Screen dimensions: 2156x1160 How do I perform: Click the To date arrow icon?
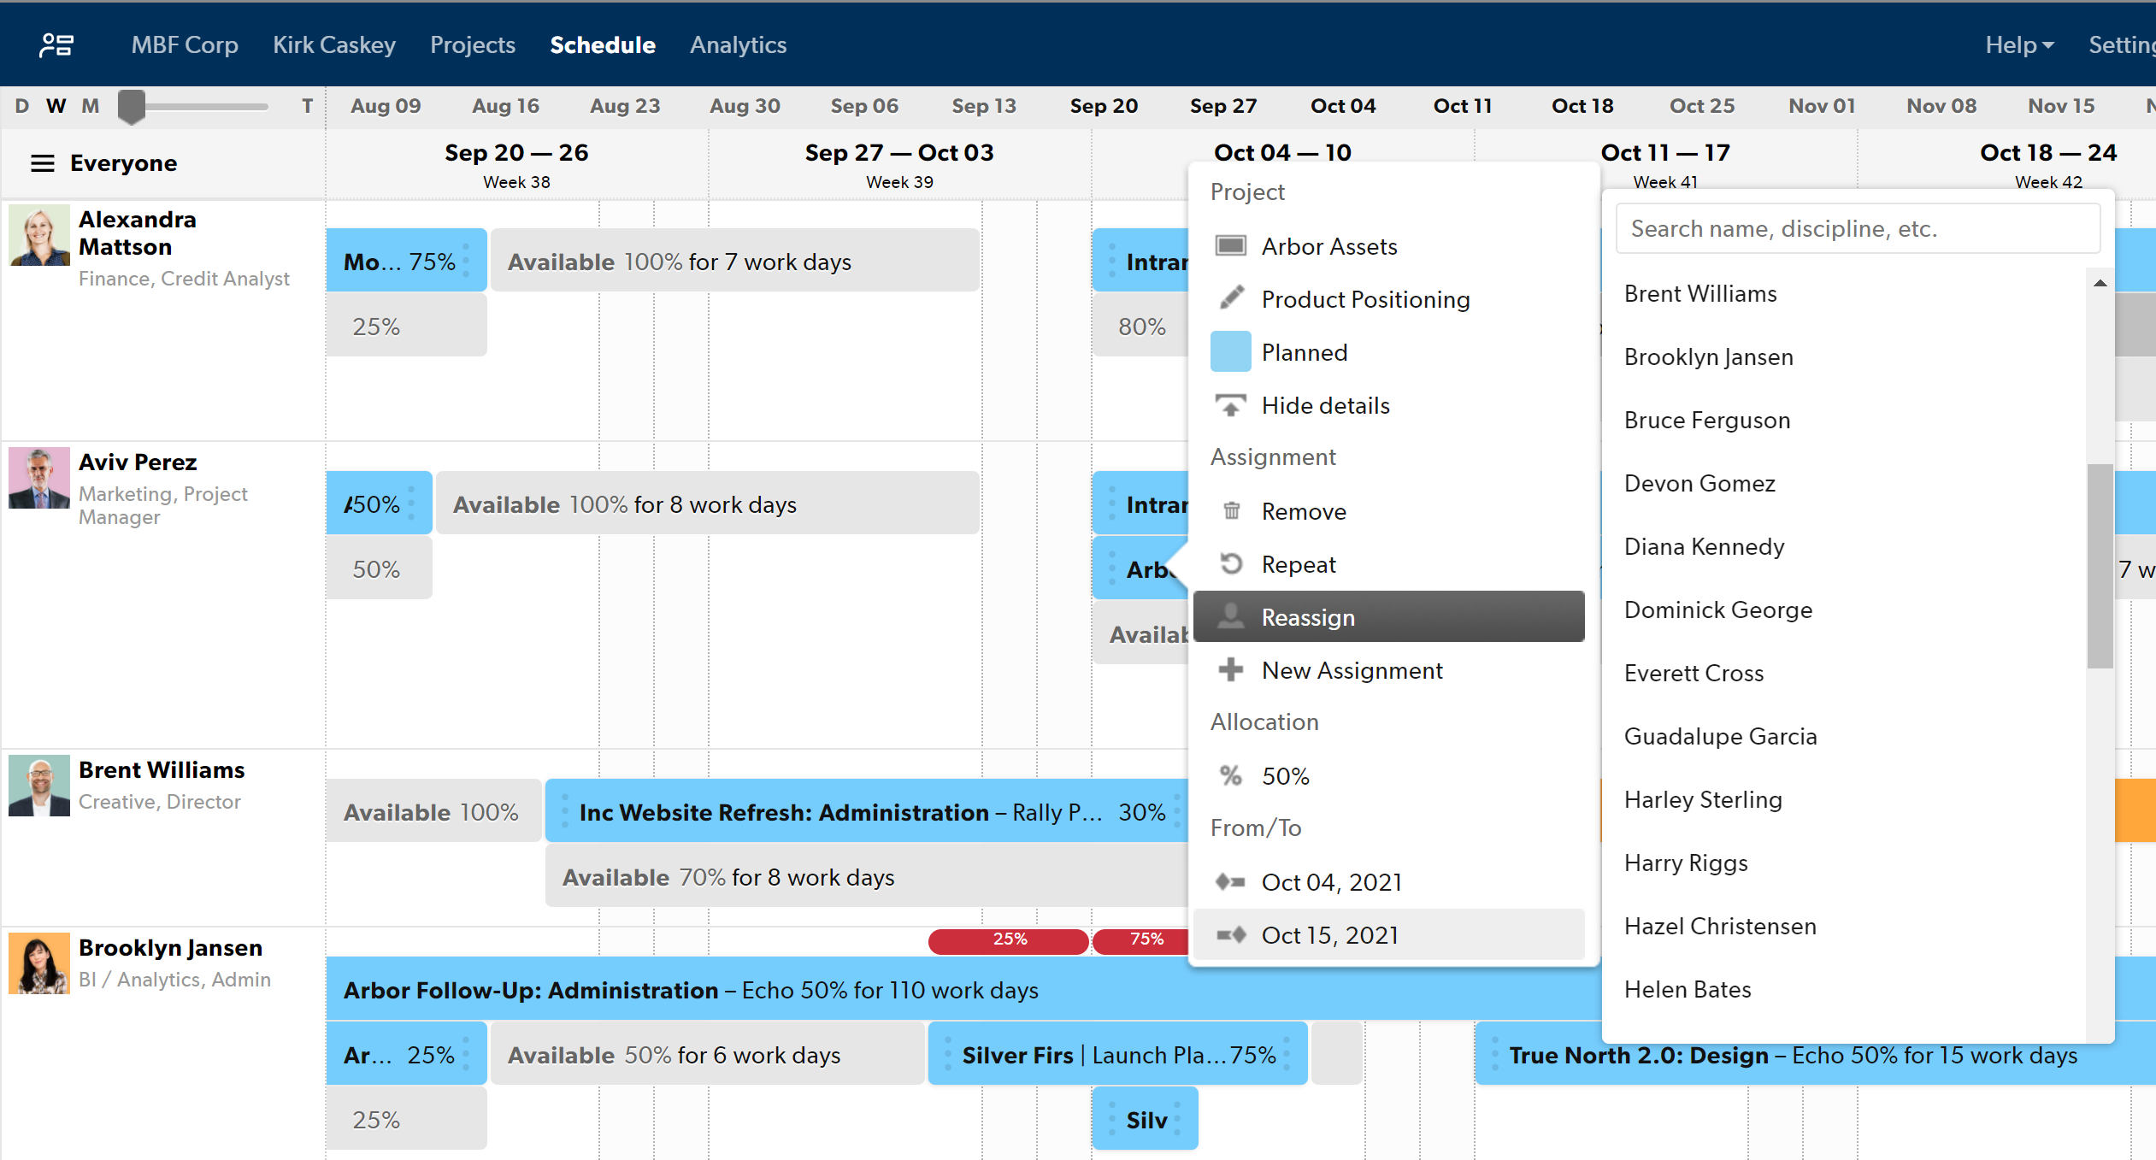(x=1231, y=934)
